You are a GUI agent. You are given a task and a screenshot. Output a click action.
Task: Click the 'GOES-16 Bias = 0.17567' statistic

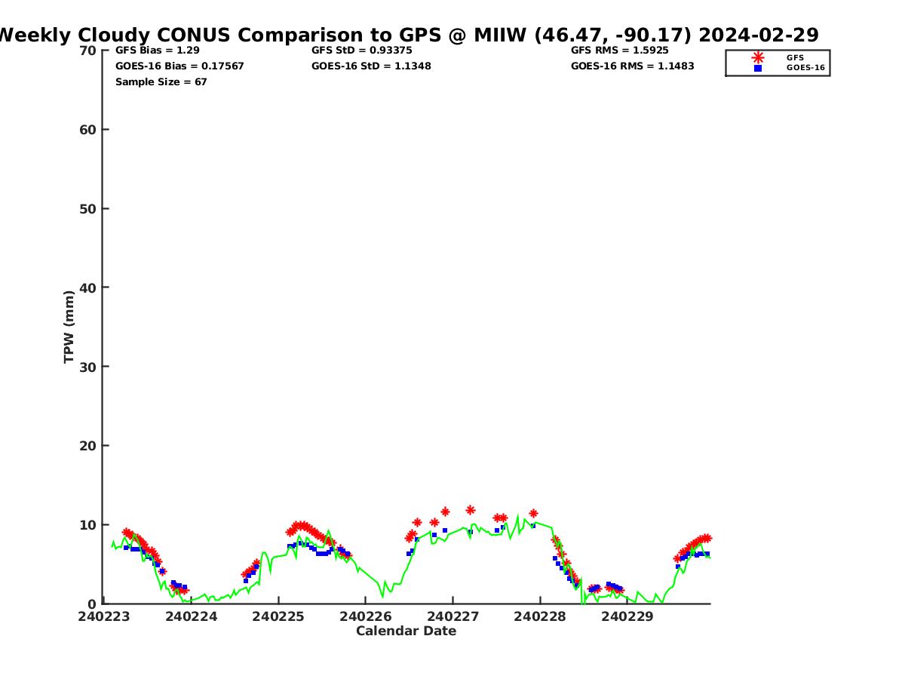pos(179,66)
